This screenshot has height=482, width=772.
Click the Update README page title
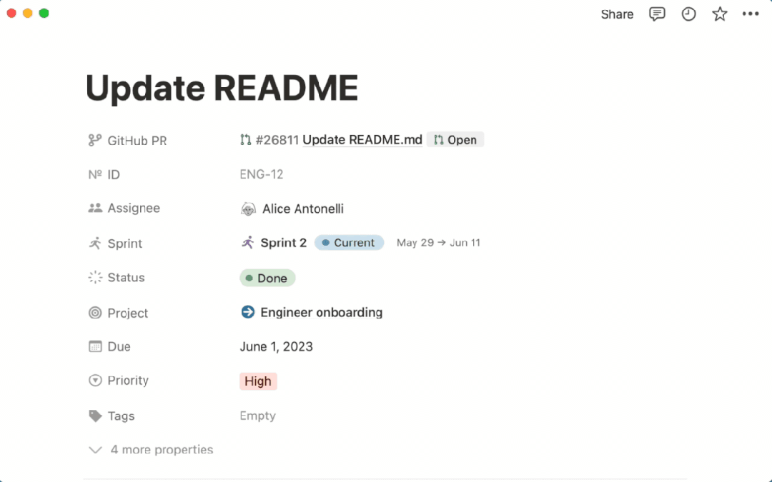point(222,89)
